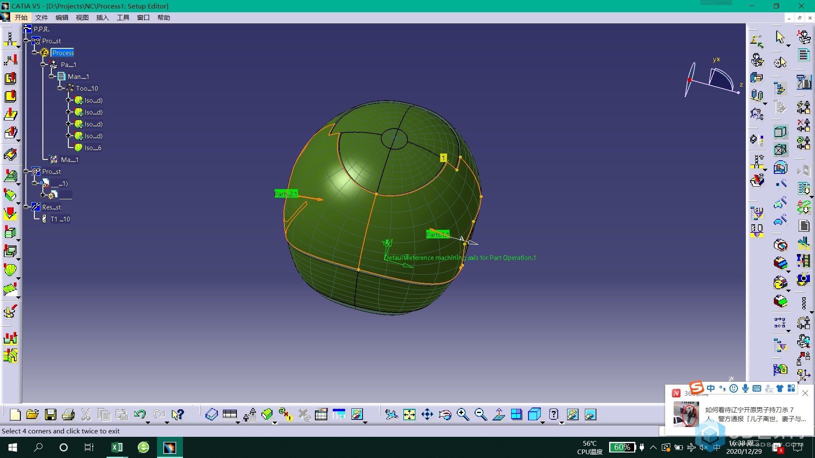Click the Copy icon in bottom toolbar

tap(104, 414)
